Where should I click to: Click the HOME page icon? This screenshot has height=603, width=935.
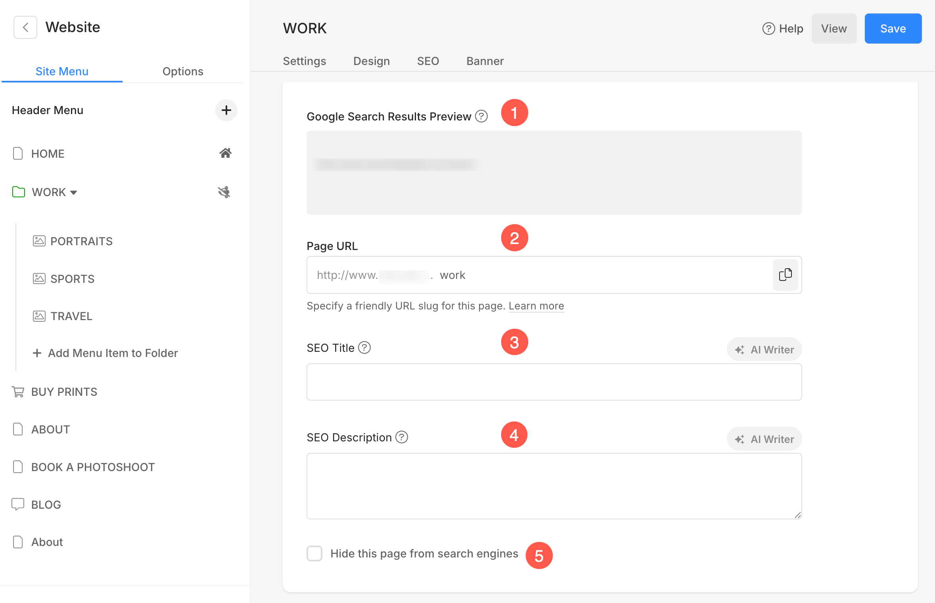(18, 153)
